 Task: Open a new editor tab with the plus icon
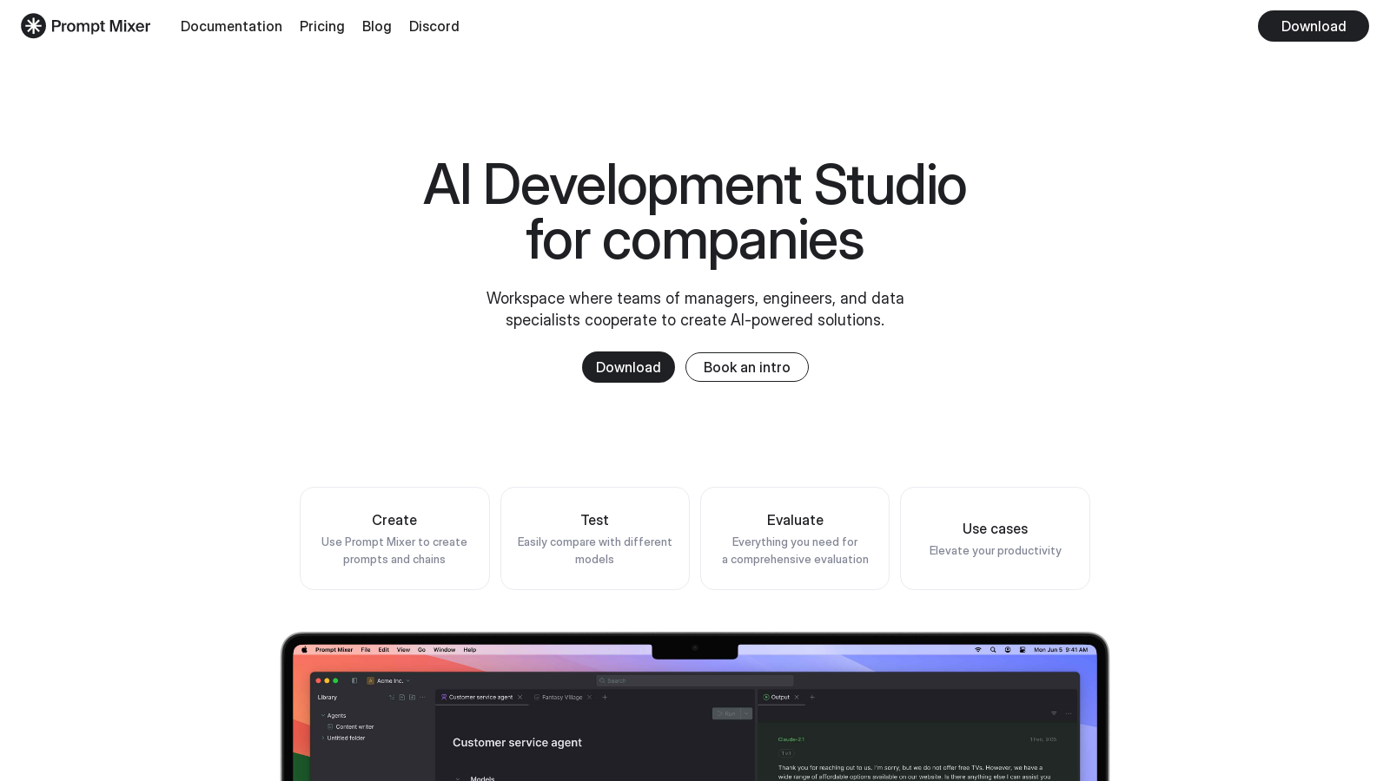(x=606, y=697)
